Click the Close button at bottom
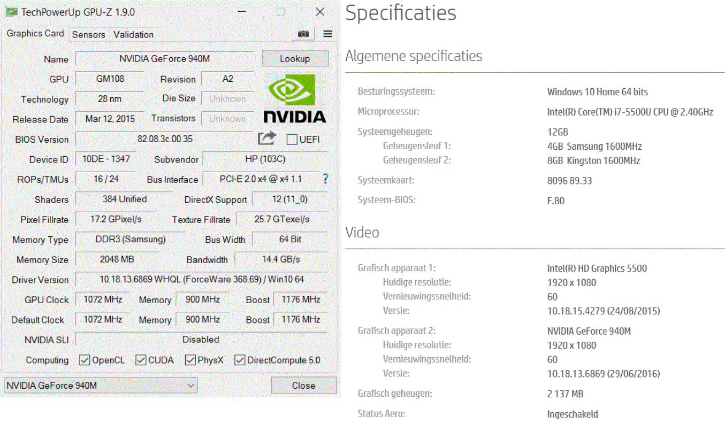The height and width of the screenshot is (423, 725). [303, 386]
